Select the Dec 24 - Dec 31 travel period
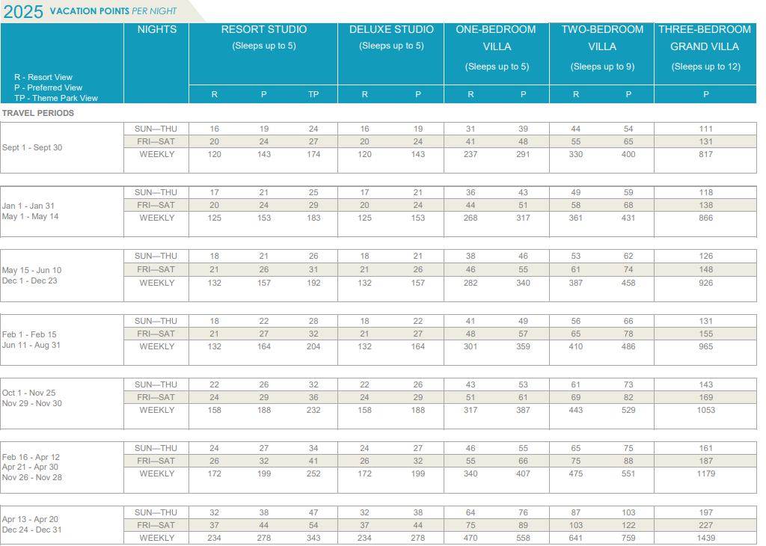This screenshot has height=546, width=766. click(32, 530)
